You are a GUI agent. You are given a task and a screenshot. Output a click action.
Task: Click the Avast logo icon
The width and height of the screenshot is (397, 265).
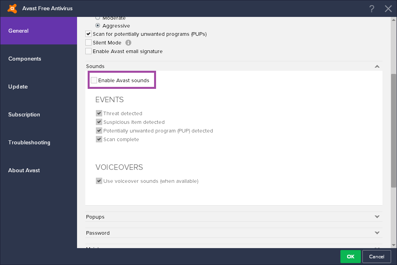pos(12,8)
